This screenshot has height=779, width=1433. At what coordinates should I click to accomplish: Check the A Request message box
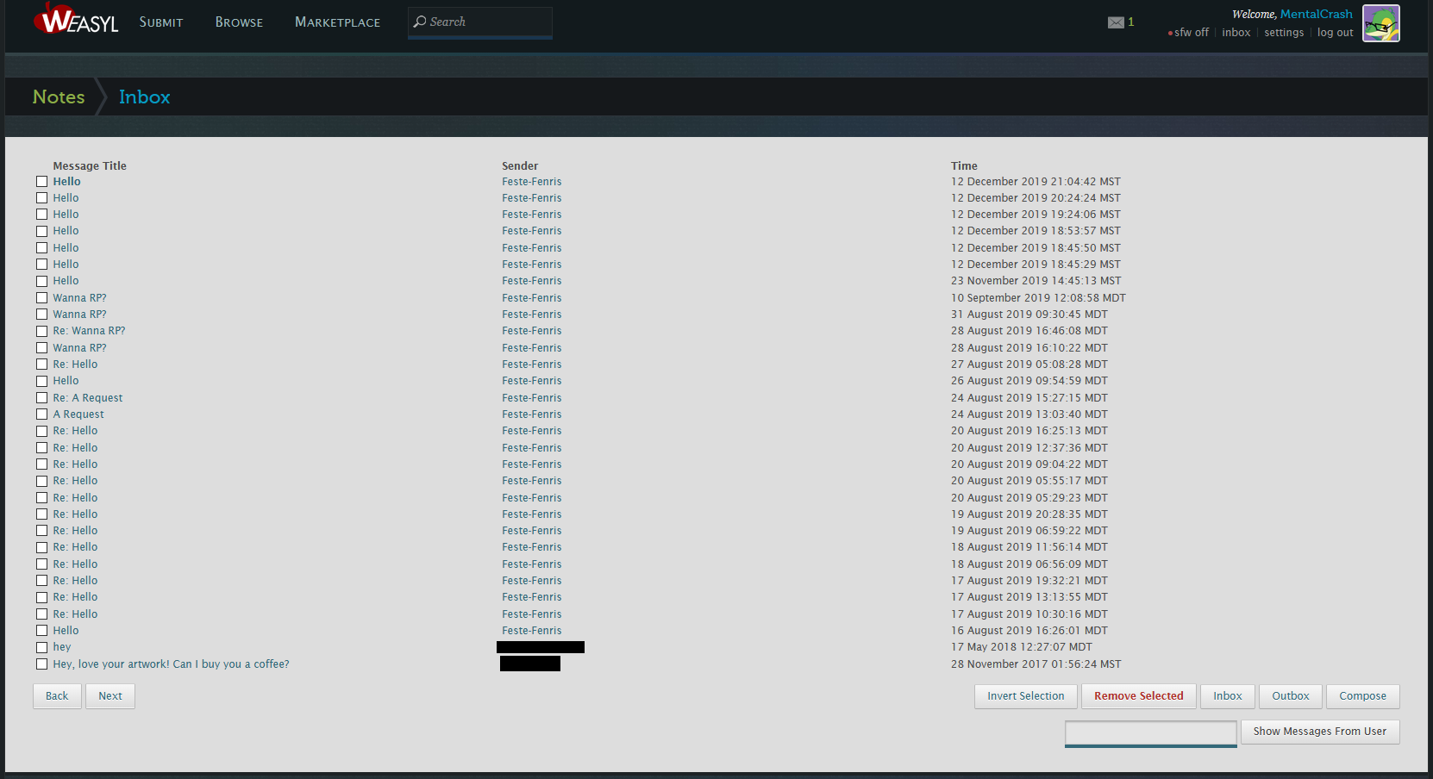(x=41, y=414)
